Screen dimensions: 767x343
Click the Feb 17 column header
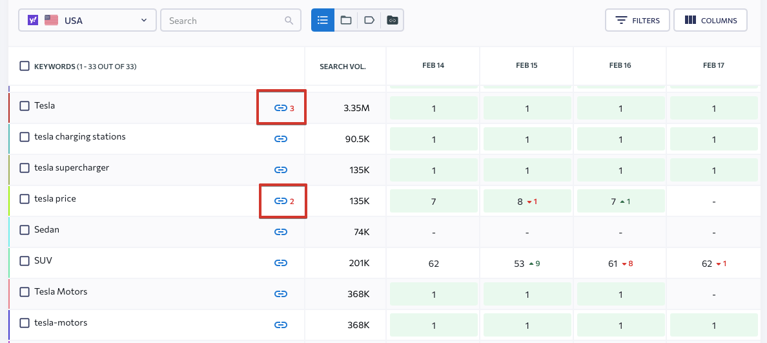[x=713, y=65]
